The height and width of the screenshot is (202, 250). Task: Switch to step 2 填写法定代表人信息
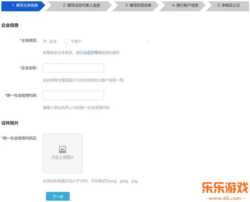pos(81,5)
